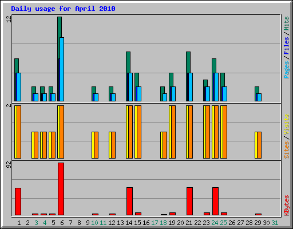Click the "Pages" legend label

click(x=286, y=70)
